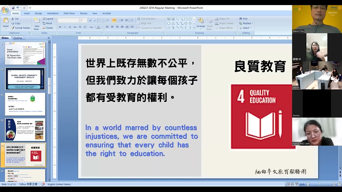
Task: Click the Office theme name in status bar
Action: pos(29,184)
